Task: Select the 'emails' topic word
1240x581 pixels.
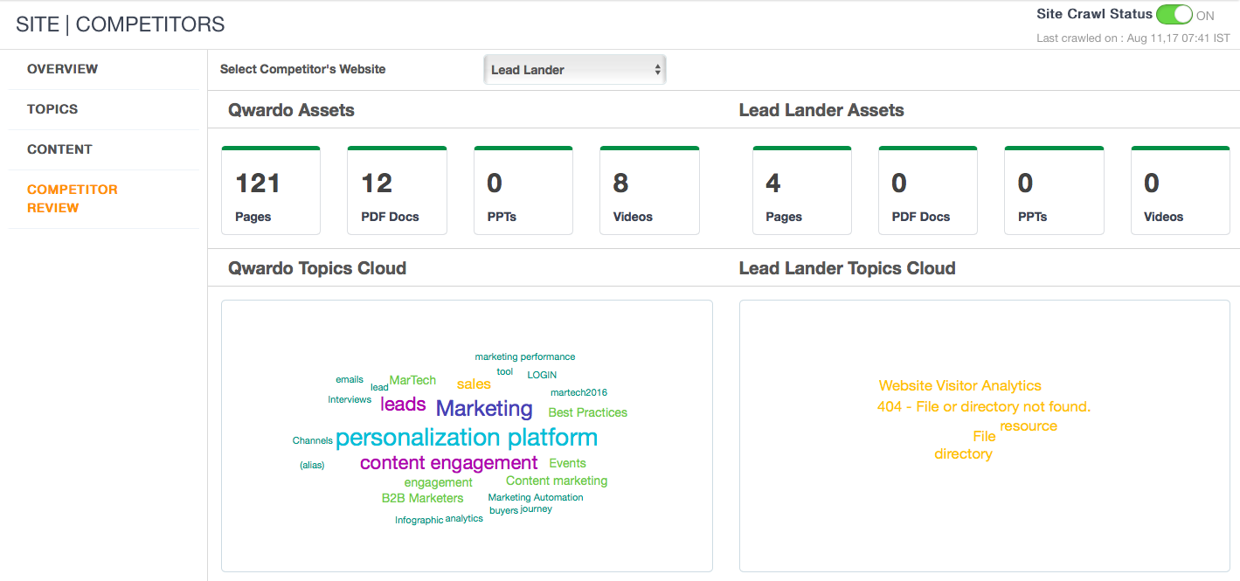Action: (x=350, y=379)
